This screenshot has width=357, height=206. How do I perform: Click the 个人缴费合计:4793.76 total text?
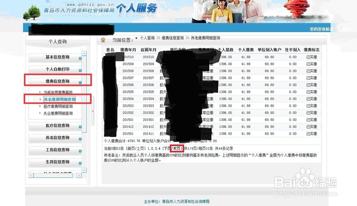[122, 141]
